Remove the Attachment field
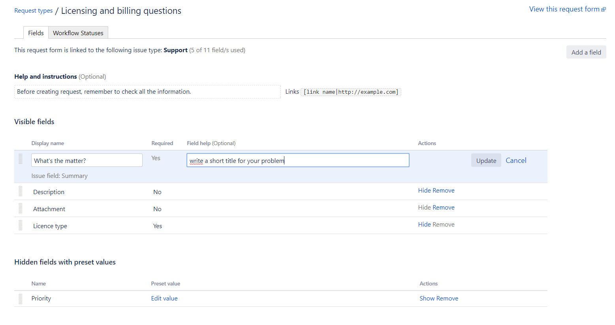Viewport: 615px width, 325px height. tap(444, 208)
